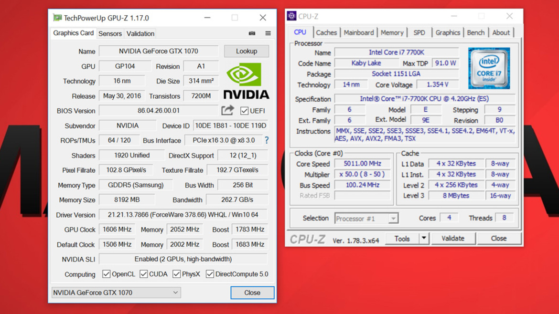Click the Pixel Fillrate value 102.8 GPixel/s
This screenshot has width=559, height=314.
[x=126, y=170]
